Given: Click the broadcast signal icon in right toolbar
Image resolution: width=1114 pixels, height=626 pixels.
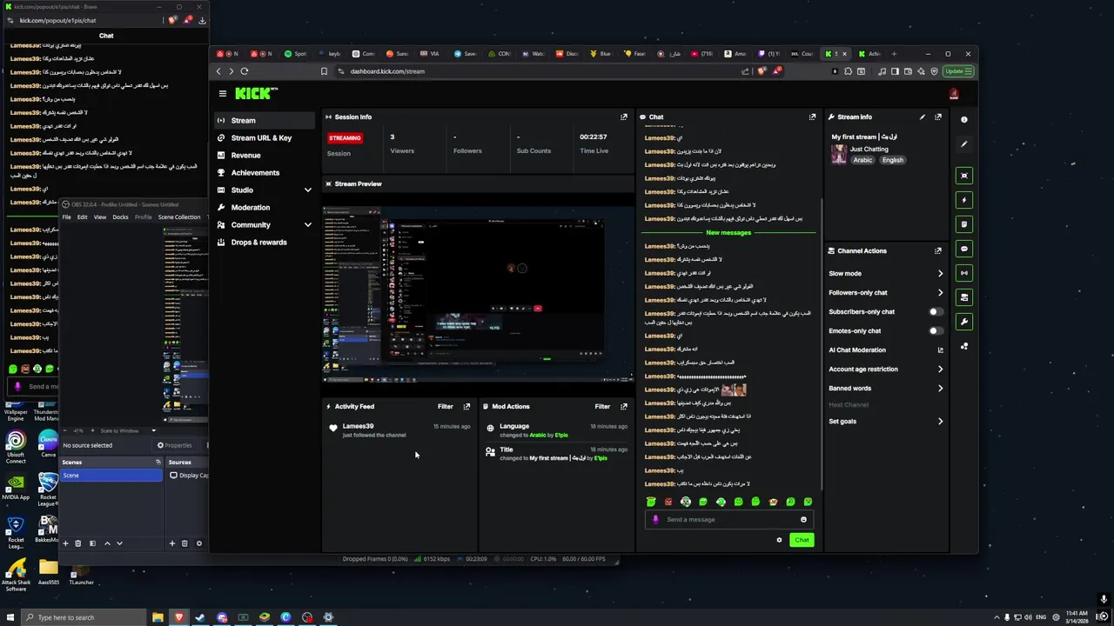Looking at the screenshot, I should tap(964, 273).
